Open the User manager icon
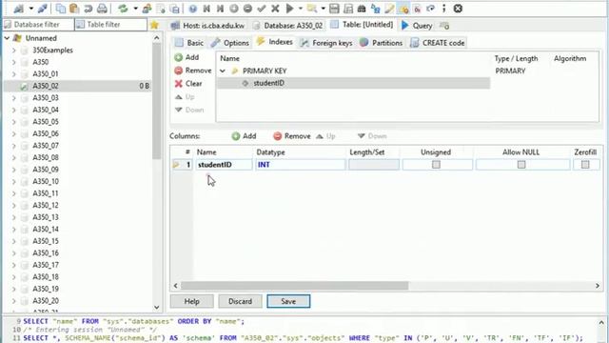This screenshot has height=343, width=609. click(x=147, y=9)
